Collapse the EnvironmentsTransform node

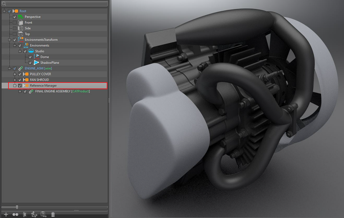pos(9,39)
